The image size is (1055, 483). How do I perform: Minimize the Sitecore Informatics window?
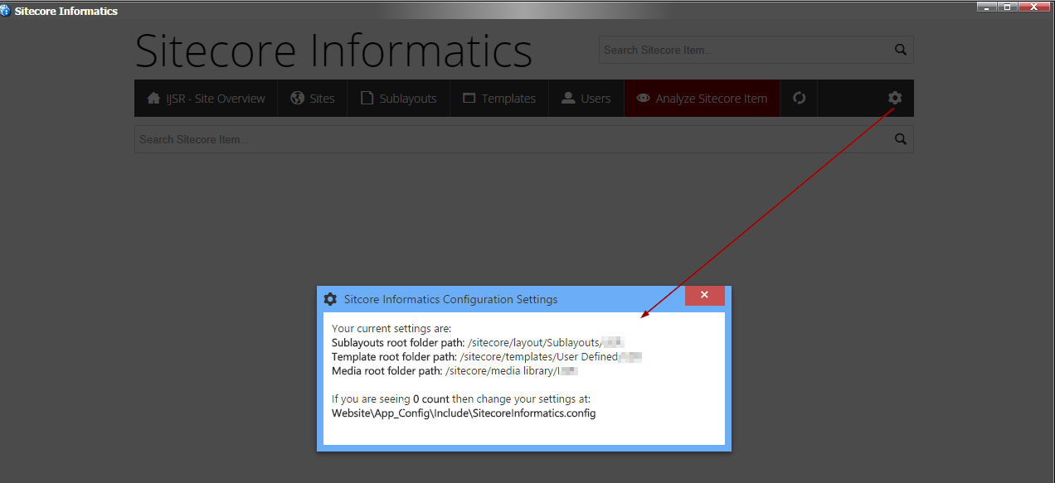point(987,6)
